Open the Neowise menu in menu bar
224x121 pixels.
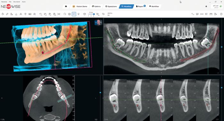coord(4,2)
